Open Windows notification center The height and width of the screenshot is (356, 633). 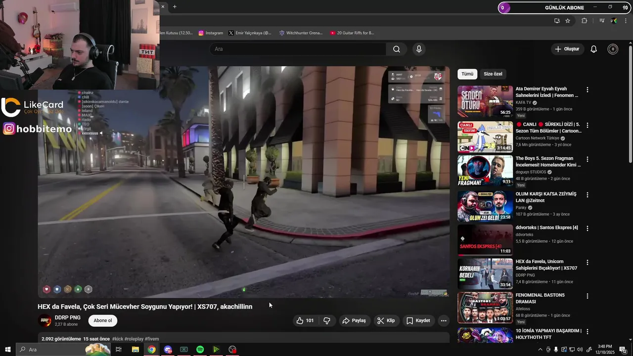point(623,350)
